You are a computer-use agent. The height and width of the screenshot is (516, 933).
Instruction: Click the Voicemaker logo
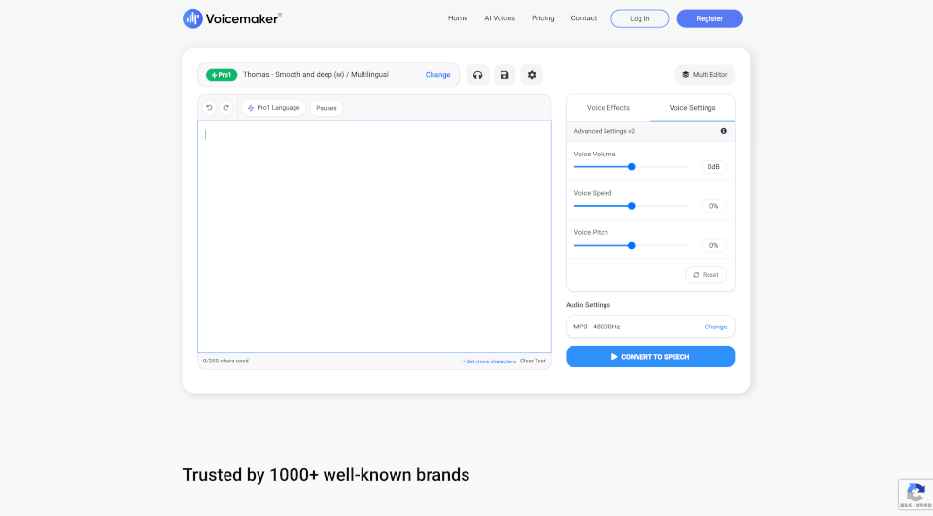232,18
